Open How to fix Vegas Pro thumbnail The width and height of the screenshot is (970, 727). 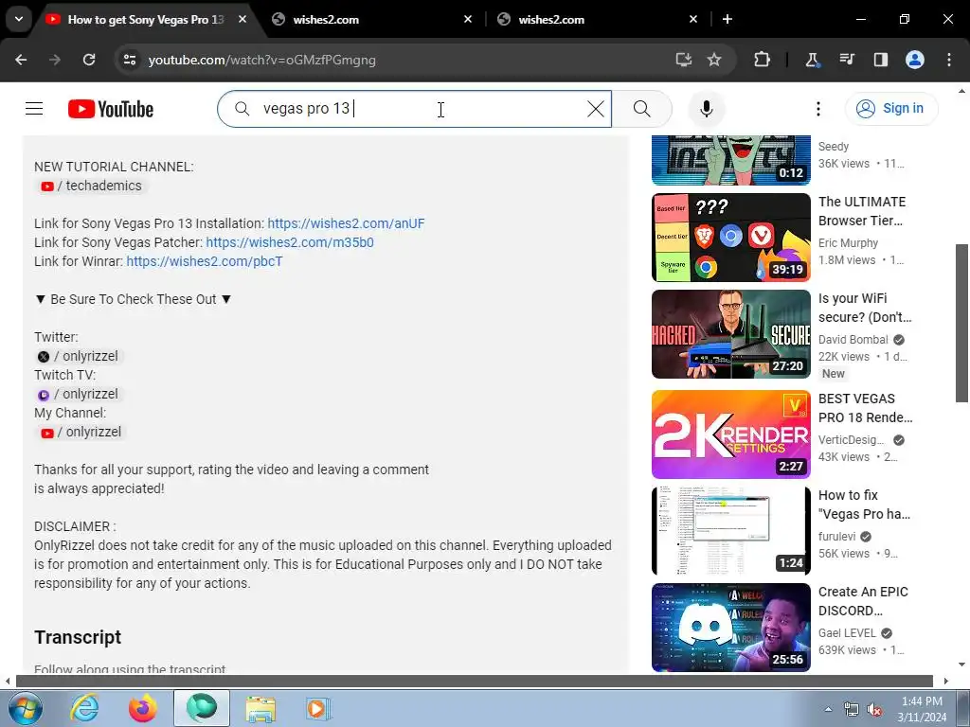pyautogui.click(x=730, y=531)
